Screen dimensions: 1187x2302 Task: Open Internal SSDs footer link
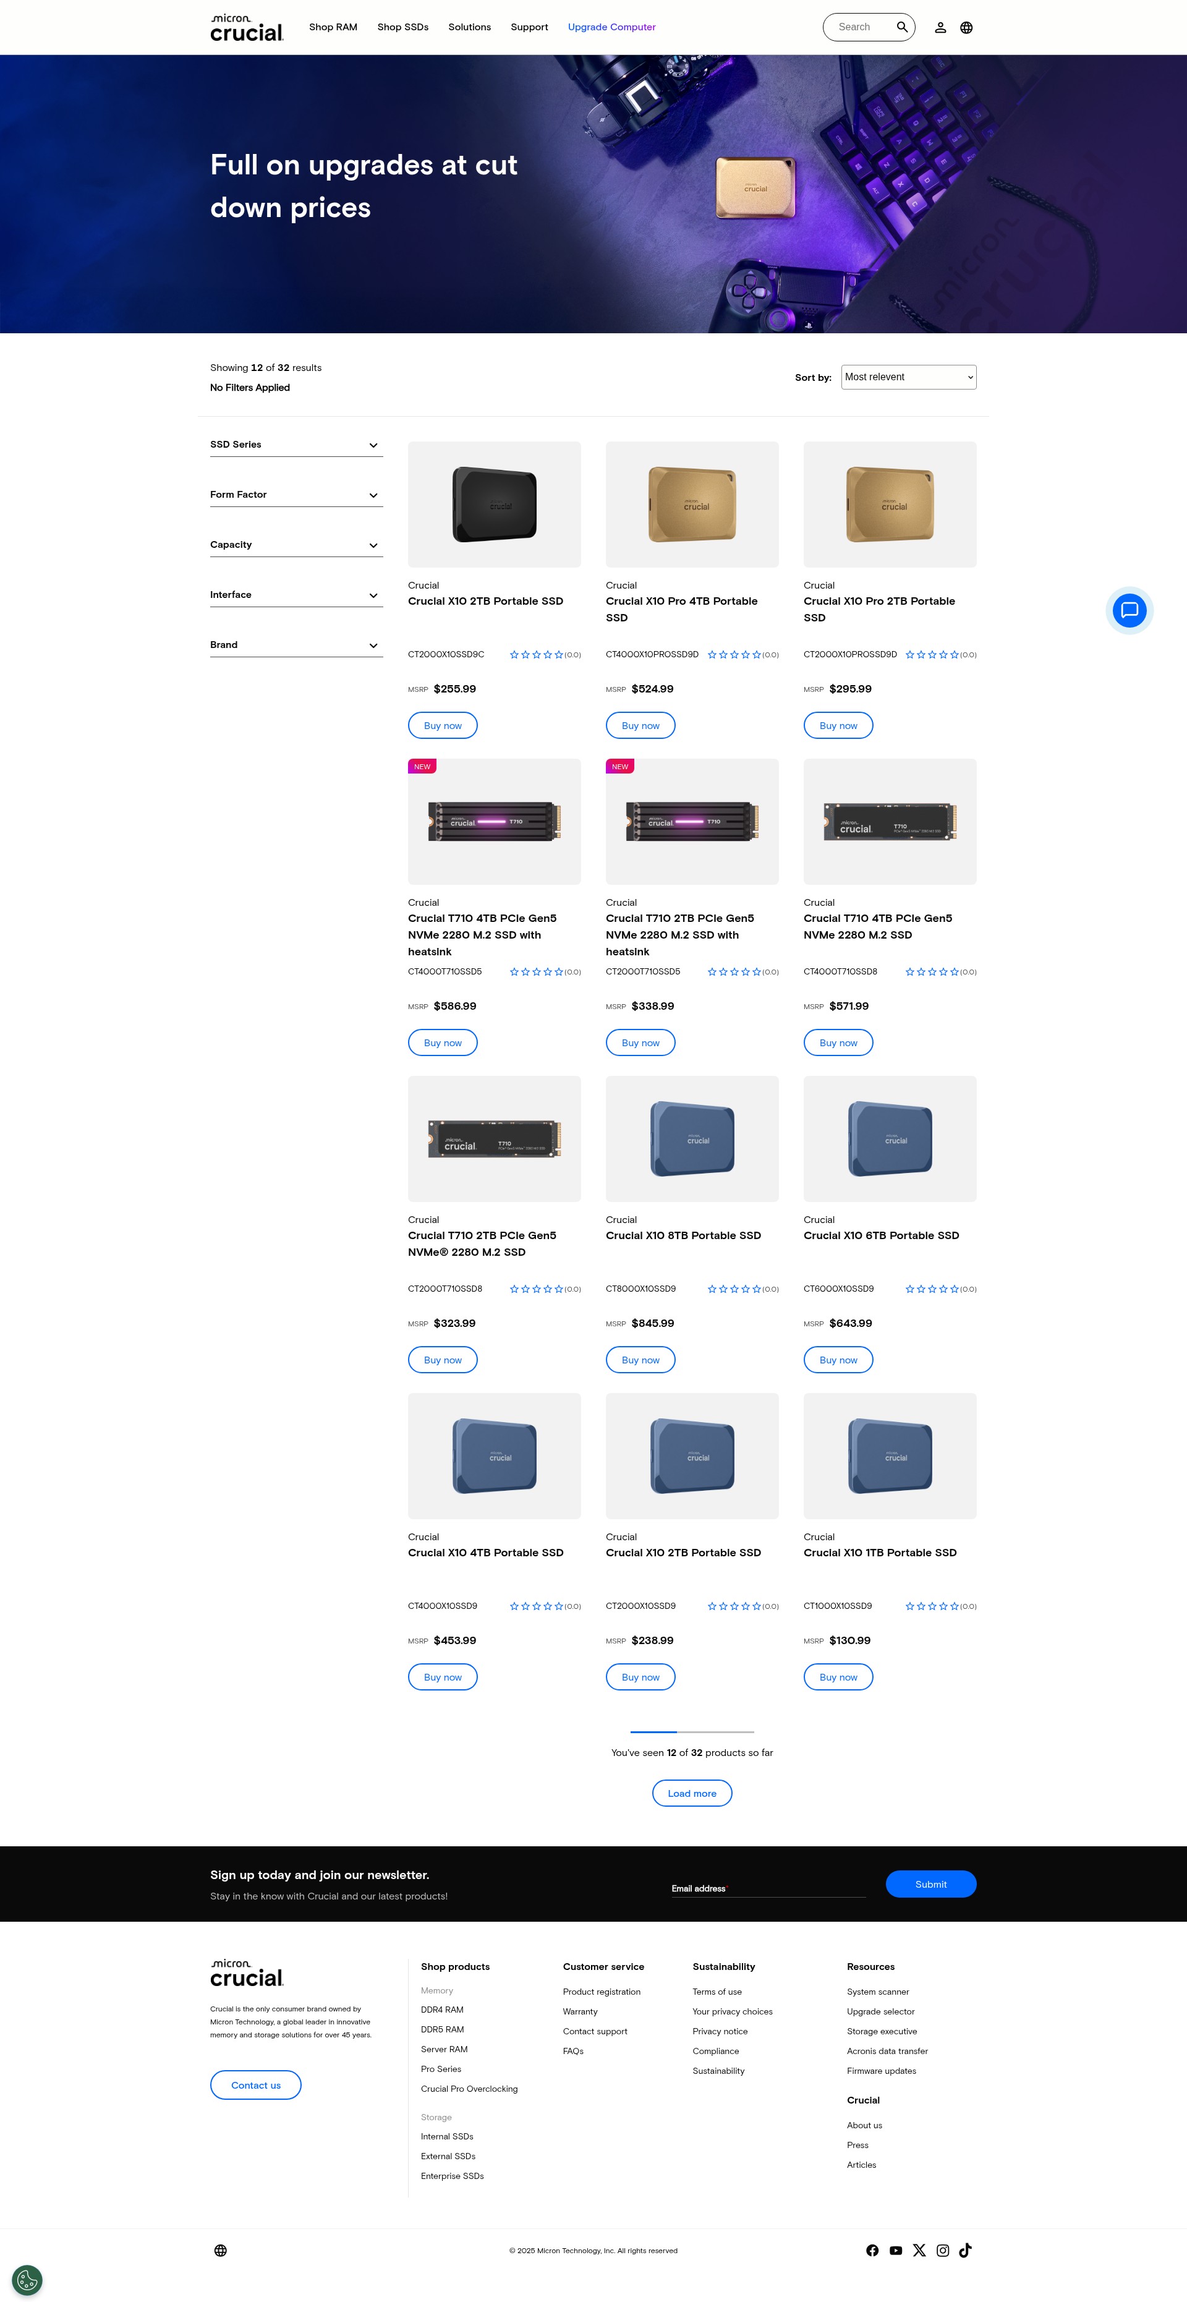tap(447, 2137)
